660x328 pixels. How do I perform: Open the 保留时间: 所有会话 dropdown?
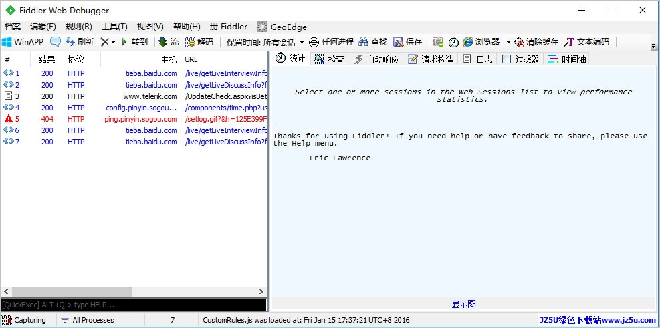pyautogui.click(x=265, y=43)
